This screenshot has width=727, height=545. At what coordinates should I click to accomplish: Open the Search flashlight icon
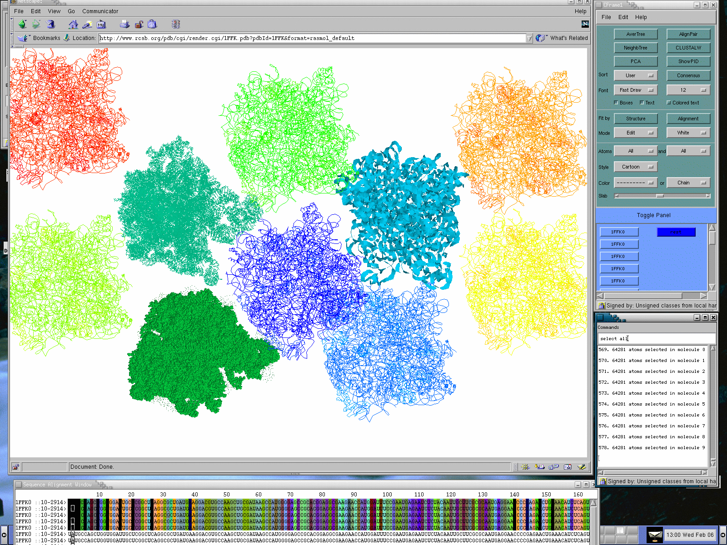click(87, 25)
